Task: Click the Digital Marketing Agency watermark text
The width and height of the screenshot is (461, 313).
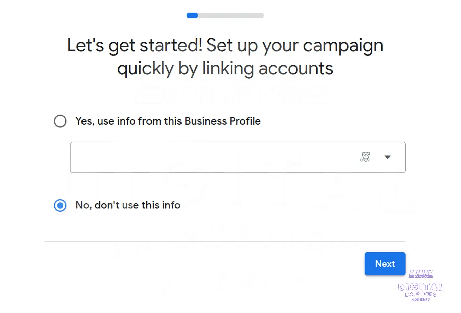Action: (421, 291)
